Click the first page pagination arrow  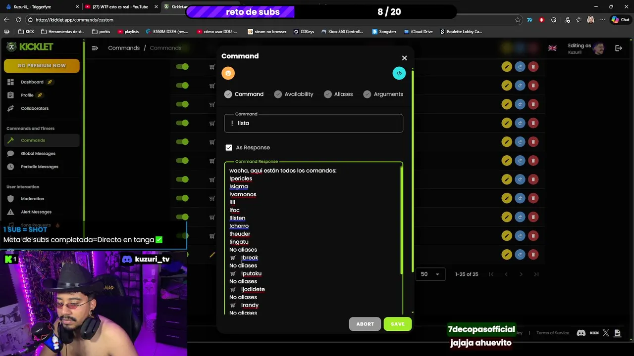tap(491, 274)
